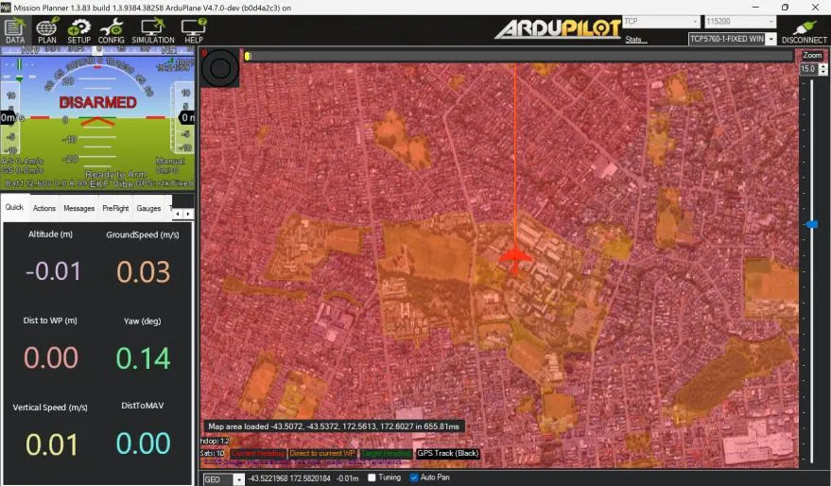Switch to the PreFlight tab
The image size is (831, 486).
pos(115,208)
